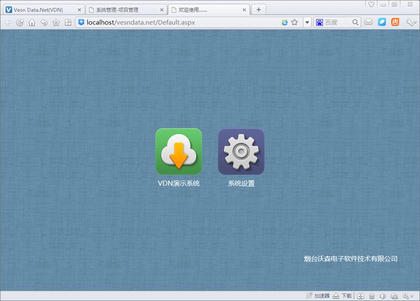Open the trash bin status bar icon
Viewport: 420px width, 301px height.
click(x=372, y=296)
